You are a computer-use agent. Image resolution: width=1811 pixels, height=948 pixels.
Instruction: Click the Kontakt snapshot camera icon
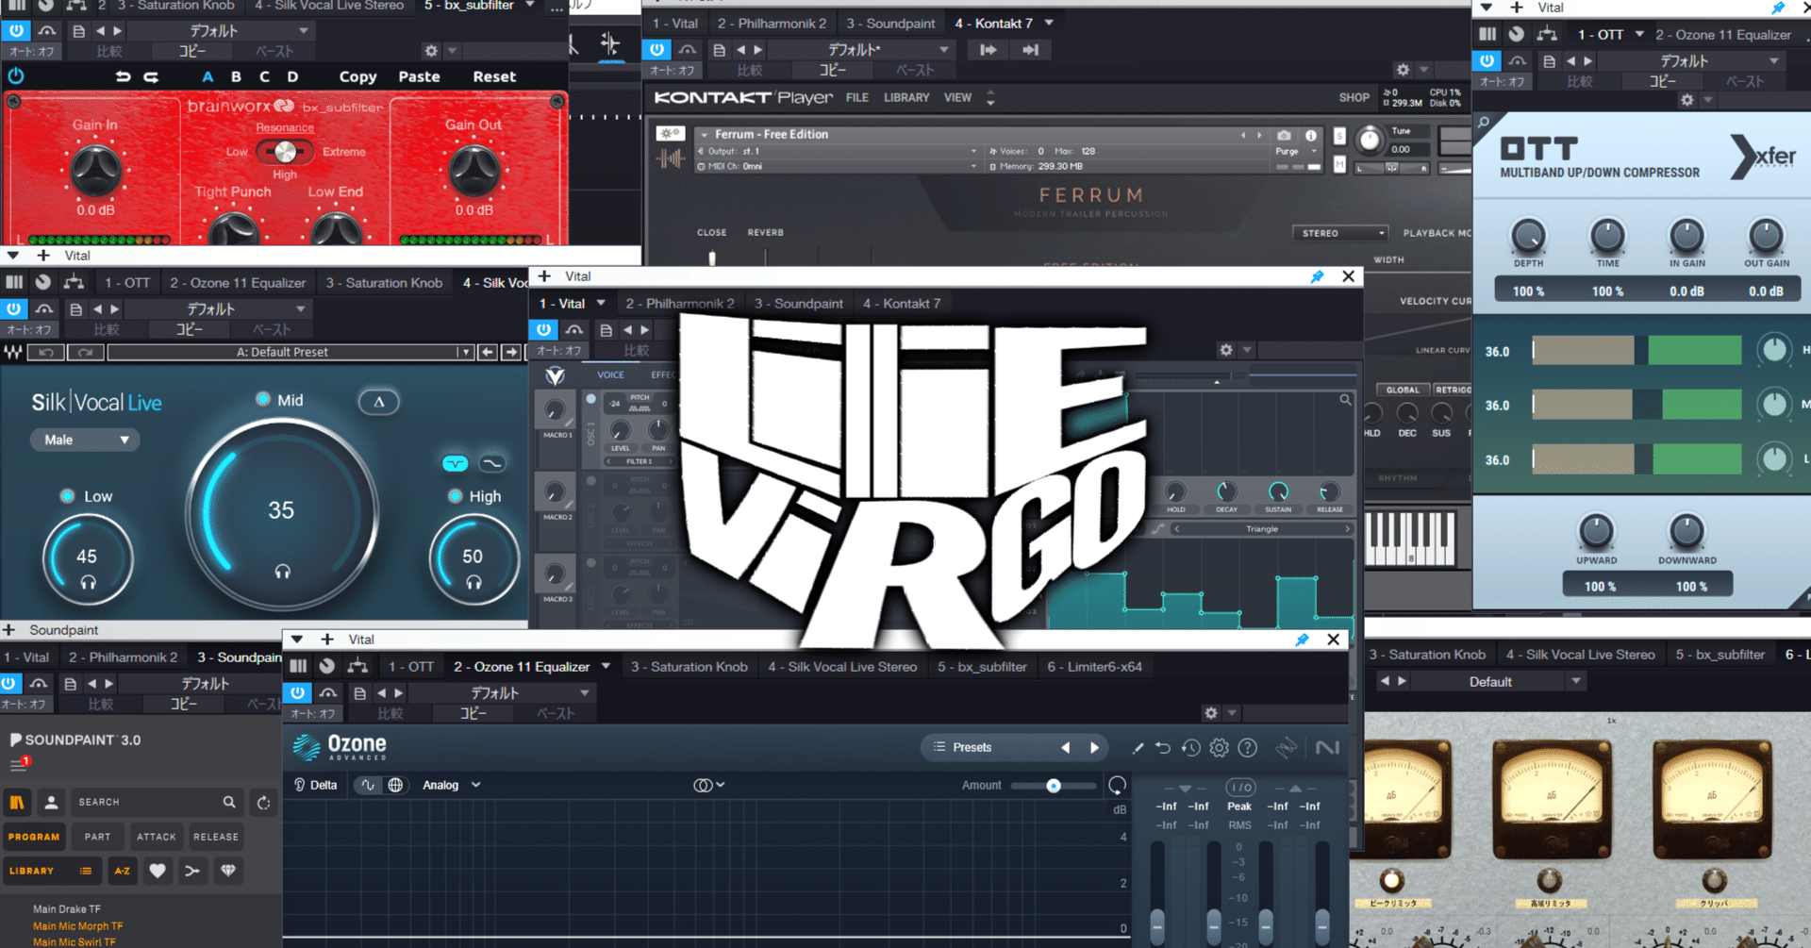pyautogui.click(x=1284, y=136)
